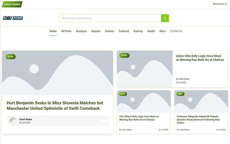Go to the Business category
Screen dimensions: 230x144
tap(81, 31)
